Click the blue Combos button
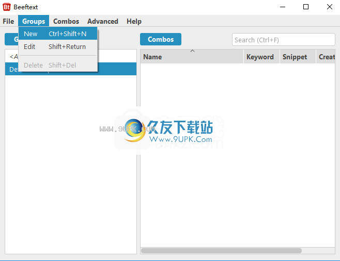This screenshot has width=340, height=261. pyautogui.click(x=161, y=39)
